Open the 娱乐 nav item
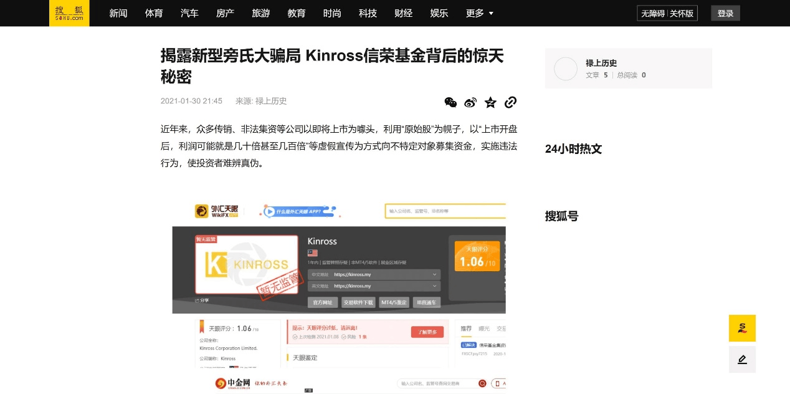 pyautogui.click(x=439, y=13)
